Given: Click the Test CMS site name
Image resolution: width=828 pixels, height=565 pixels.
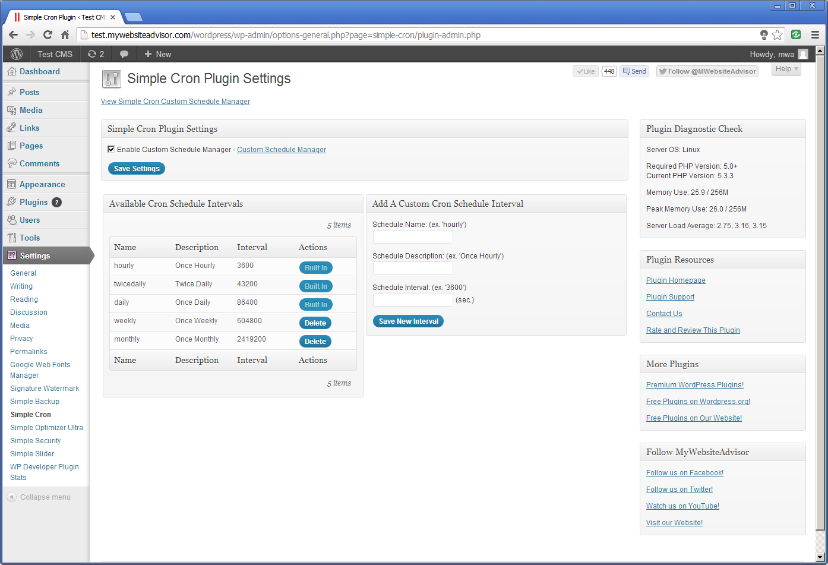Looking at the screenshot, I should click(x=55, y=54).
